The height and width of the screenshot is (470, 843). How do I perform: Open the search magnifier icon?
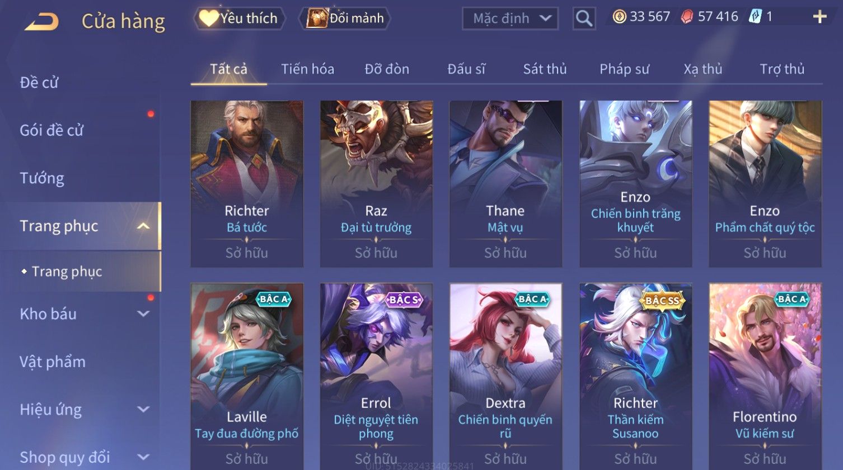tap(584, 19)
